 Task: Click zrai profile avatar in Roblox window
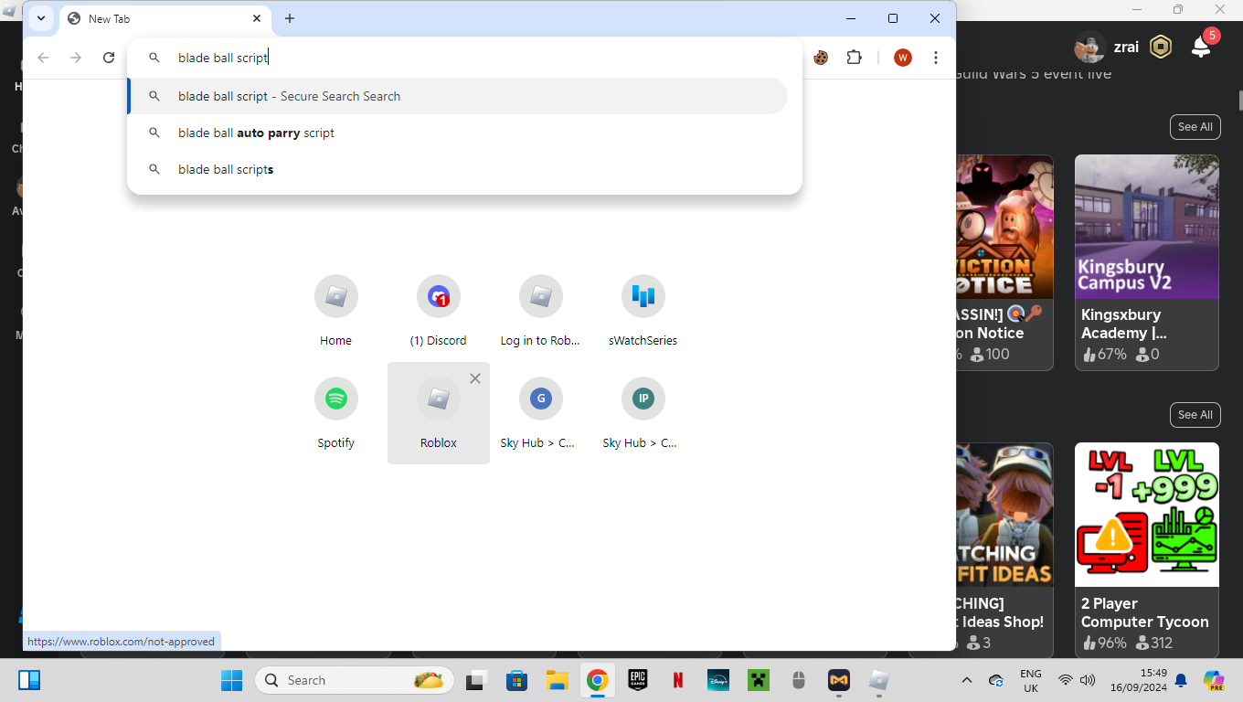click(1089, 47)
